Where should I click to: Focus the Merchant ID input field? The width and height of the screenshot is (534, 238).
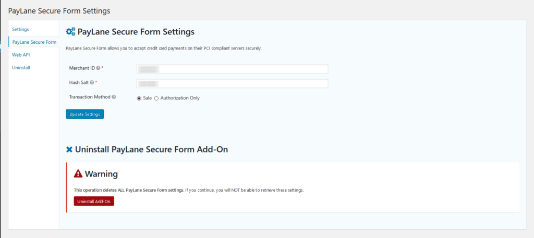coord(232,69)
